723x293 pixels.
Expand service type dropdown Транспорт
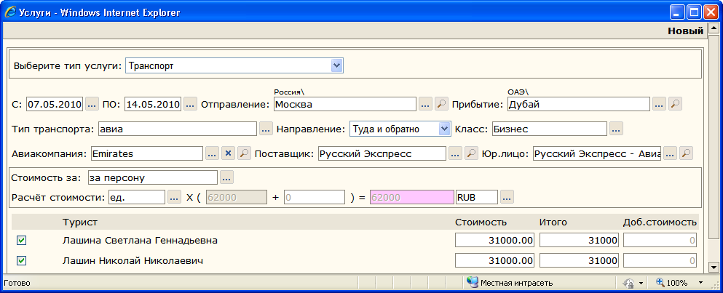[x=337, y=65]
